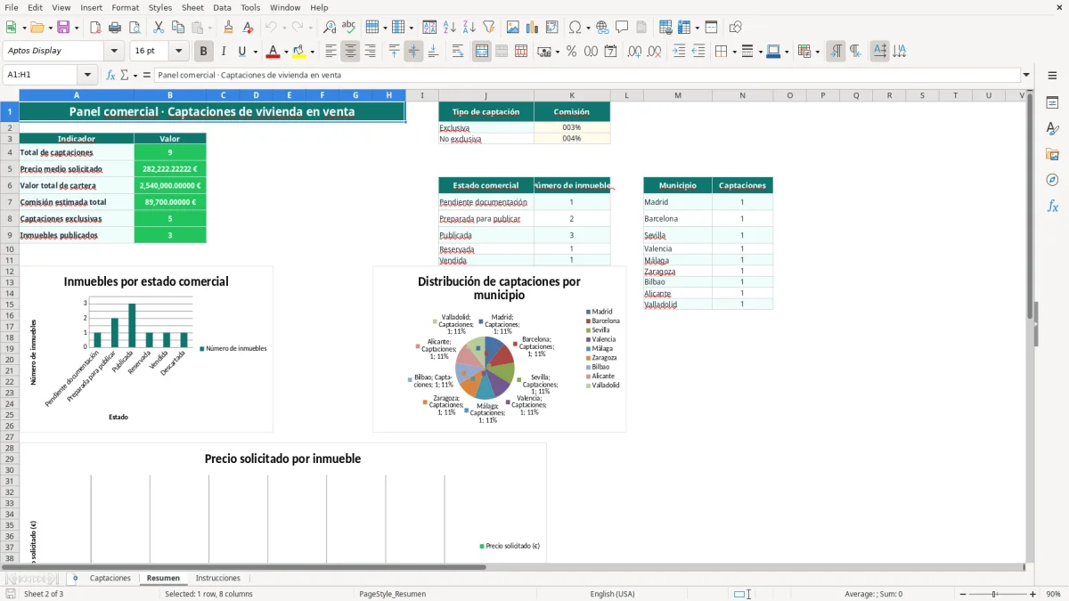Click the Export as PDF icon
Image resolution: width=1069 pixels, height=601 pixels.
tap(94, 28)
